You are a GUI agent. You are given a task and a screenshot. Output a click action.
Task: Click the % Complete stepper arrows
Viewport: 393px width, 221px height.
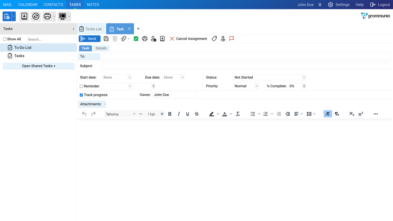[x=304, y=86]
